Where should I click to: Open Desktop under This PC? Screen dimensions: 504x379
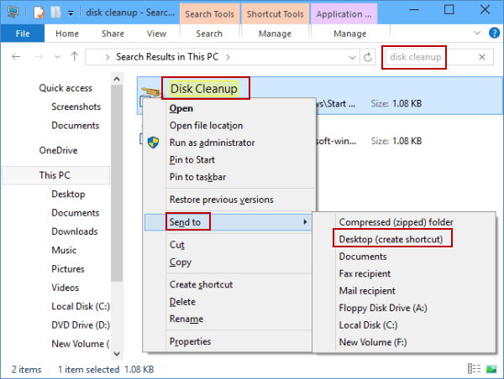tap(68, 194)
